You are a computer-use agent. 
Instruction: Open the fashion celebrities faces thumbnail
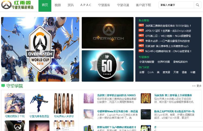coord(64,103)
